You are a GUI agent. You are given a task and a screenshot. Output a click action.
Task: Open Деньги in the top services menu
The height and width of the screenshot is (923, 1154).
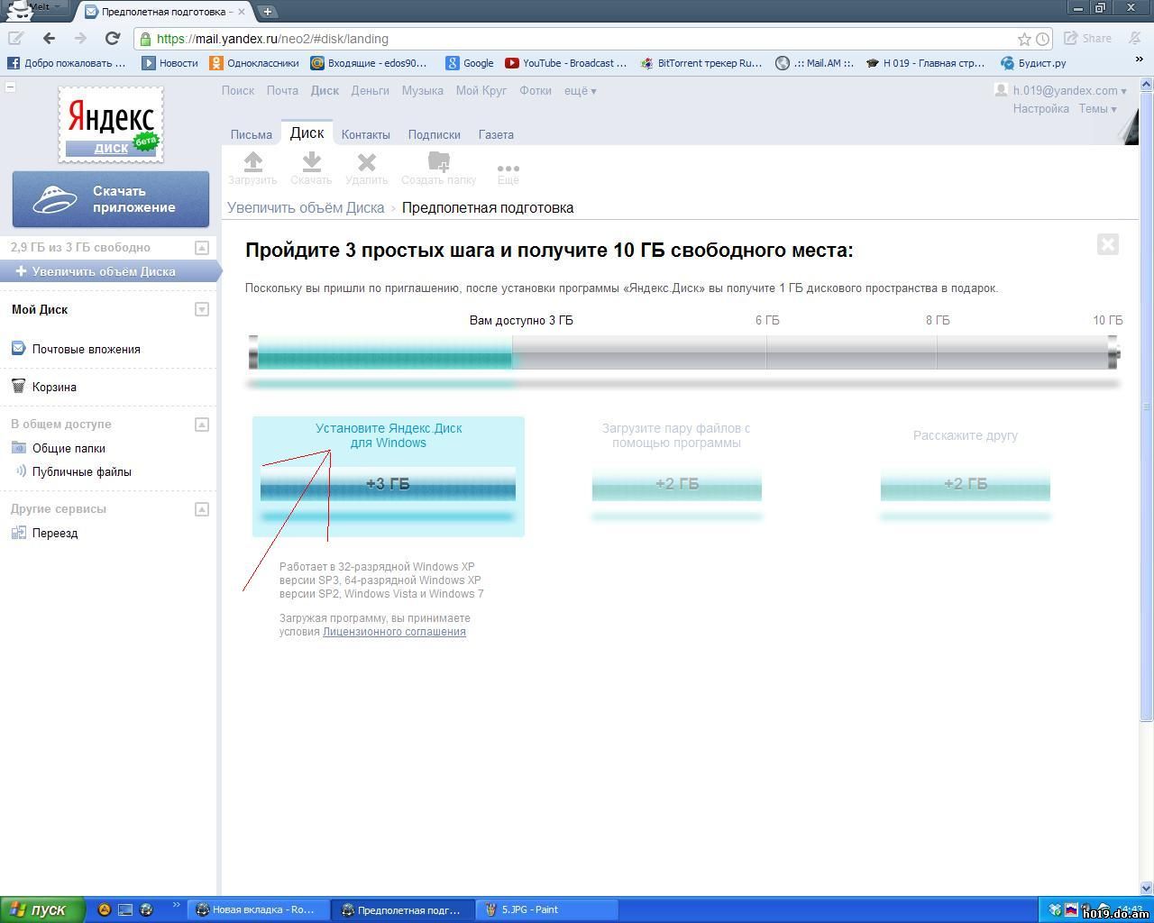(370, 90)
